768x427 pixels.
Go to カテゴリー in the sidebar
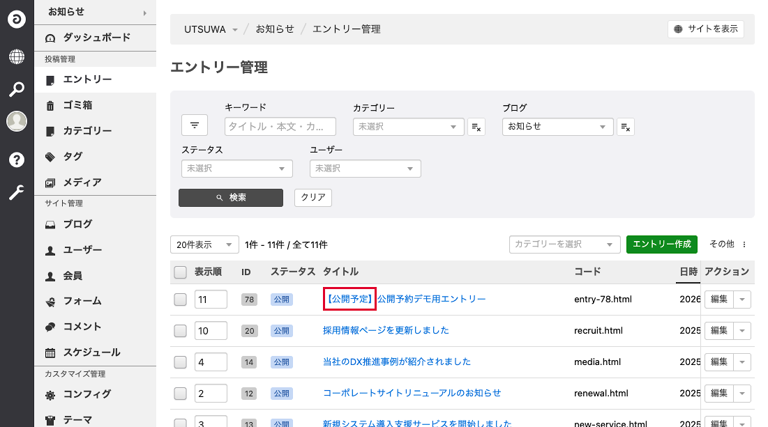[95, 131]
